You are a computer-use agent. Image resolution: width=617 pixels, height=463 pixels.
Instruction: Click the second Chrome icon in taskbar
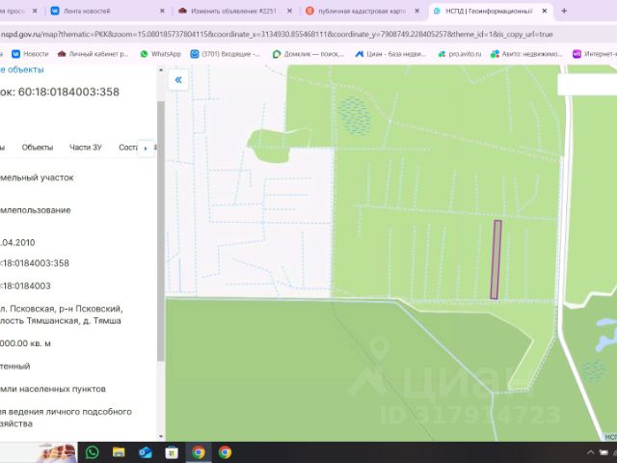coord(225,452)
